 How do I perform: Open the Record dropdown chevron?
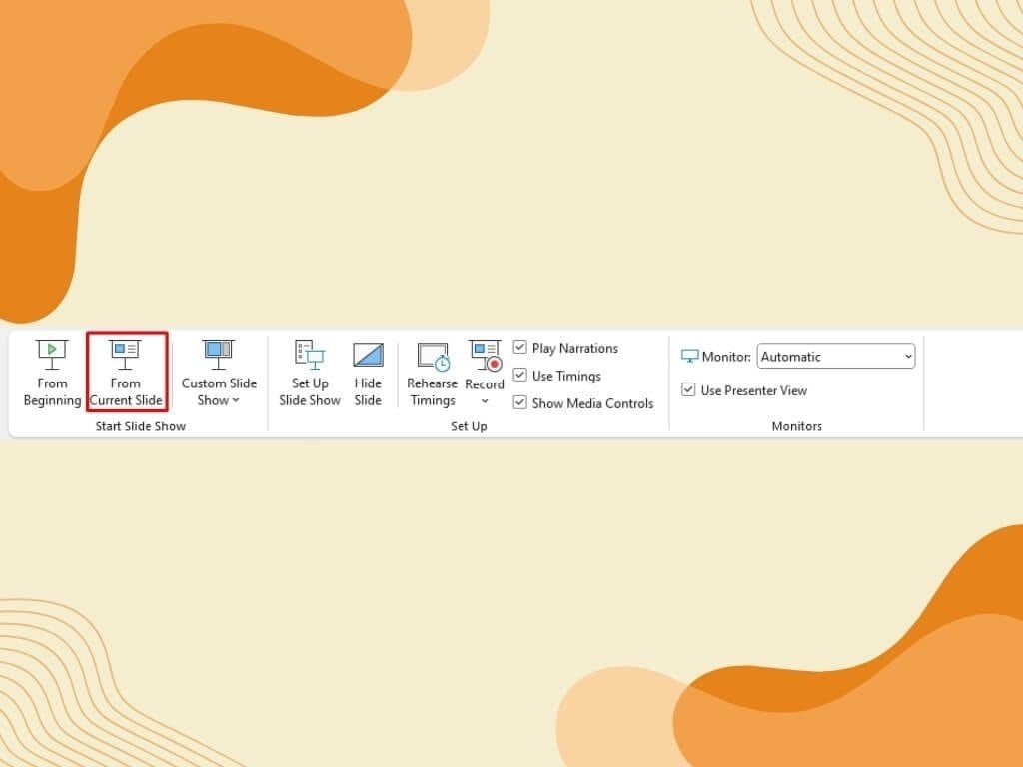[x=485, y=400]
